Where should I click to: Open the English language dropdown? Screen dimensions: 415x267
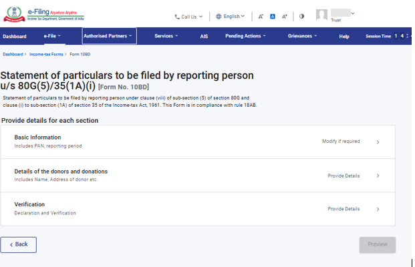[x=231, y=16]
